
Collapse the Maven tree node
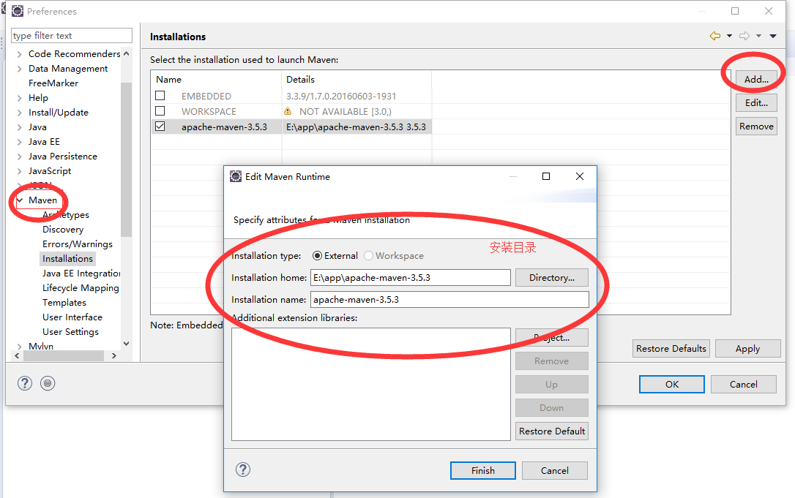[x=20, y=200]
